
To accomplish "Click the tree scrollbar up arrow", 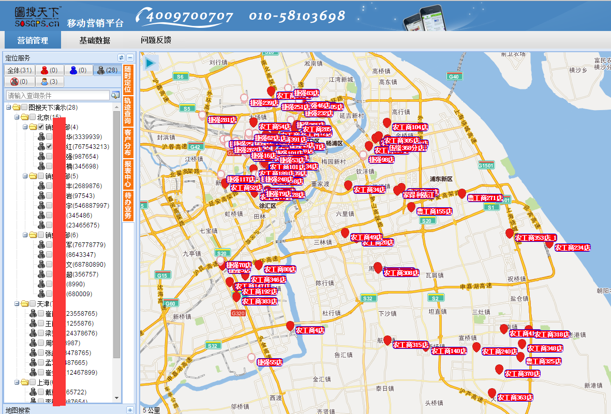I will tap(116, 106).
